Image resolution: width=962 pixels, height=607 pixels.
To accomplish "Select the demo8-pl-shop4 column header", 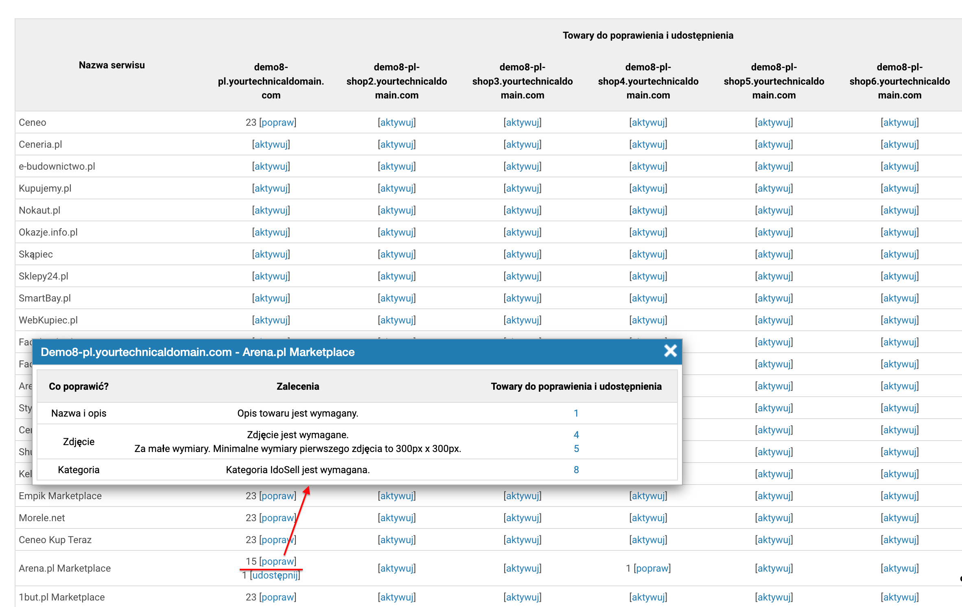I will (648, 81).
